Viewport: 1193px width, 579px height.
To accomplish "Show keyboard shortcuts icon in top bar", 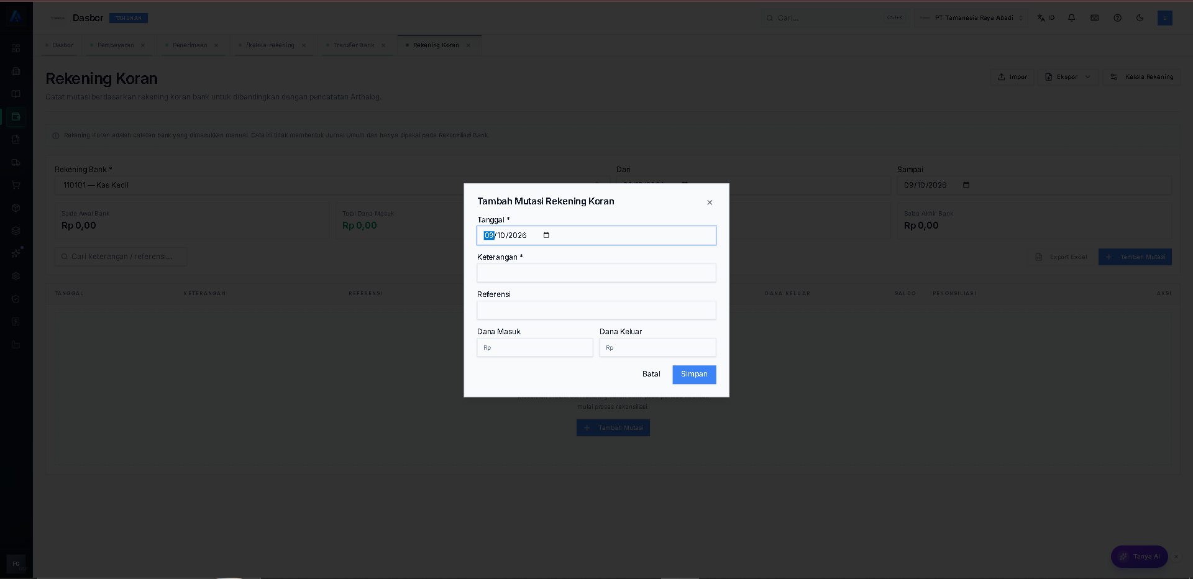I will tap(1095, 18).
